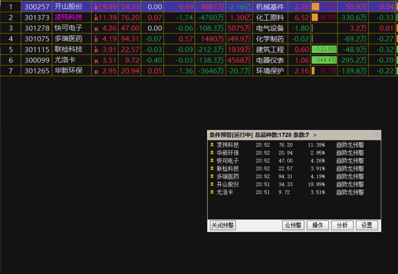Click the 分析 button
The height and width of the screenshot is (274, 398).
(x=342, y=225)
